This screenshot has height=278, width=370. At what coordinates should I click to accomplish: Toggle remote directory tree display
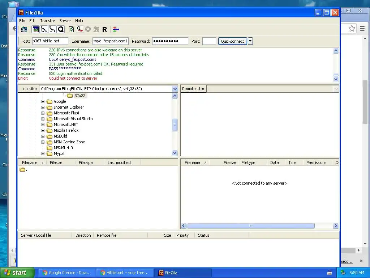tap(52, 30)
